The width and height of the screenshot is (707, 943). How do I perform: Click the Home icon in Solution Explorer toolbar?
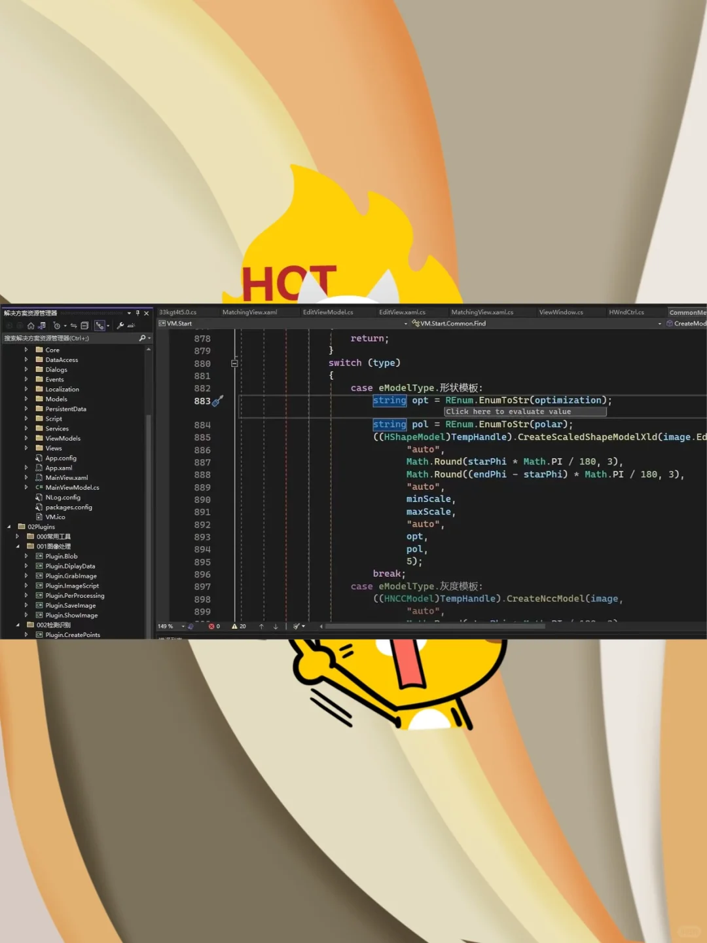[31, 325]
